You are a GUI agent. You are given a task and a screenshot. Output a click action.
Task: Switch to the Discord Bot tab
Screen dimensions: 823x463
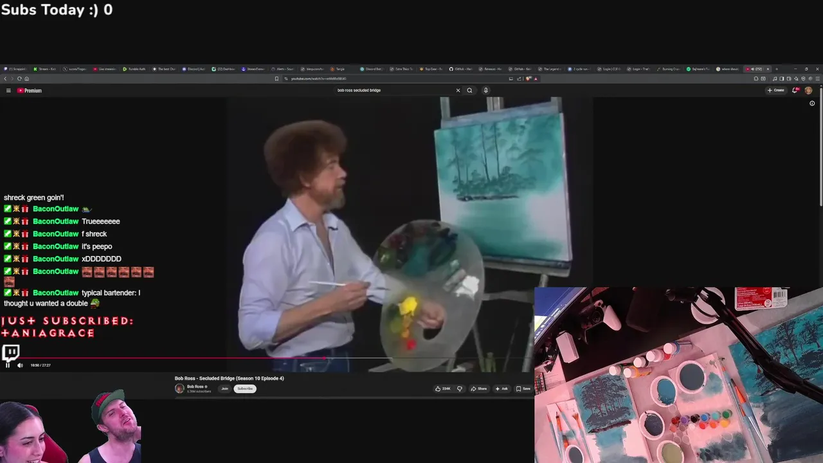pos(373,69)
